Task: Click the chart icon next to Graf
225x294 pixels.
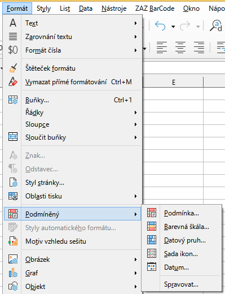Action: click(x=13, y=273)
